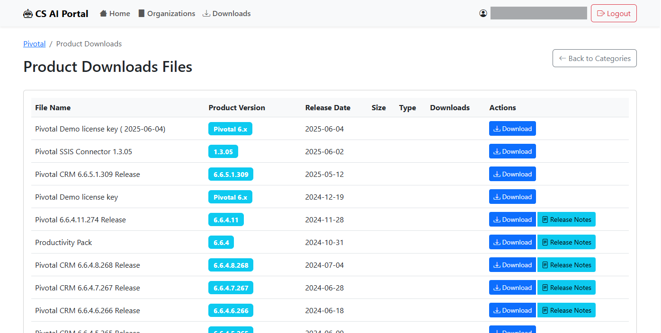Select the file name Pivotal SSIS Connector 1.3.05
The height and width of the screenshot is (333, 661).
point(83,152)
